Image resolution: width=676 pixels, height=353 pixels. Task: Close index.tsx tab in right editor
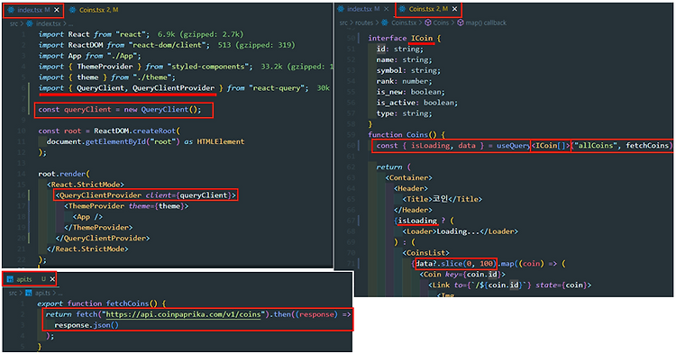[x=387, y=9]
